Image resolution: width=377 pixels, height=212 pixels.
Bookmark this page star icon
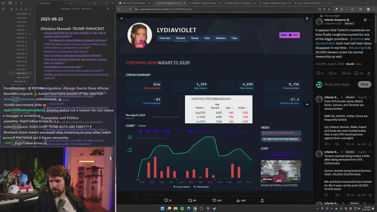click(x=329, y=9)
